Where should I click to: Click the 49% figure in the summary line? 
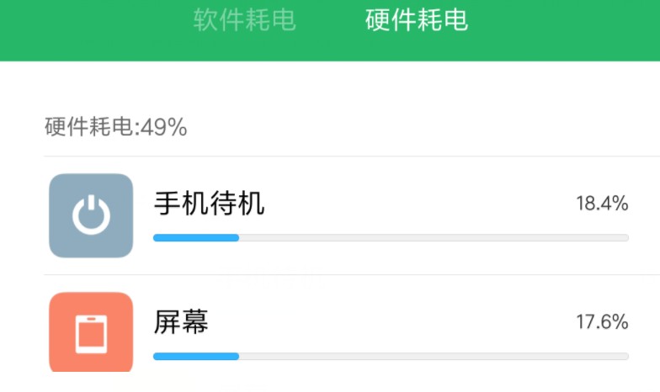tap(164, 128)
